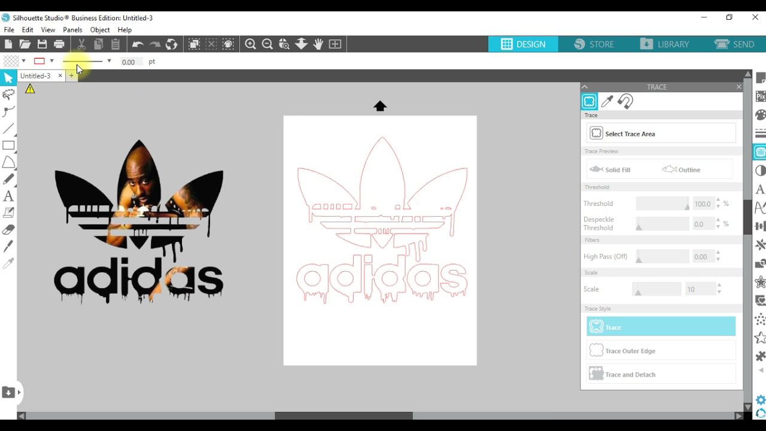Create a new document from the toolbar
This screenshot has height=431, width=766.
(x=8, y=44)
